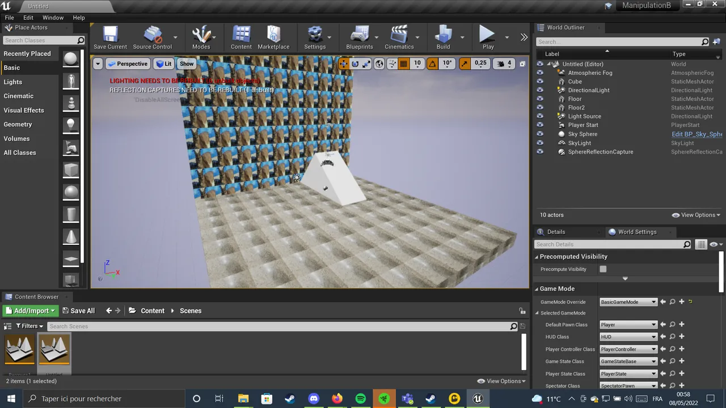Screen dimensions: 726x408
Task: Open the Play options dropdown arrow
Action: point(506,37)
